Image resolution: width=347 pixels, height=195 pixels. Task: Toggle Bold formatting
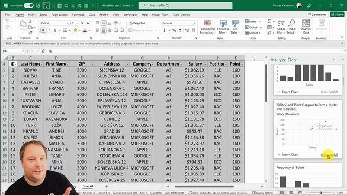pos(43,30)
